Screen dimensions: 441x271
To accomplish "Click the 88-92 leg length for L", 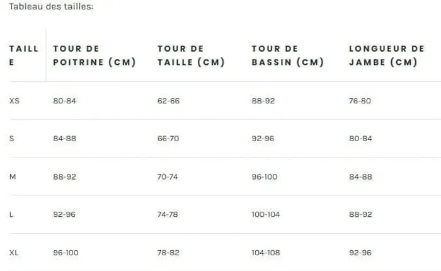I will (x=360, y=214).
